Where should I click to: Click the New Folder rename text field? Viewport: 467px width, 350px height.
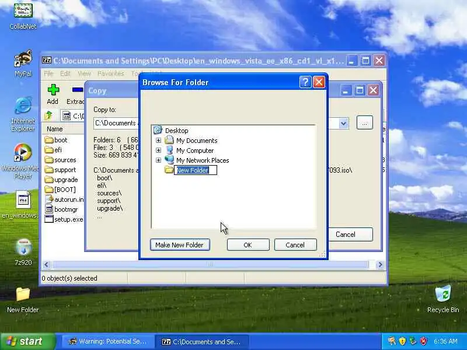tap(196, 170)
